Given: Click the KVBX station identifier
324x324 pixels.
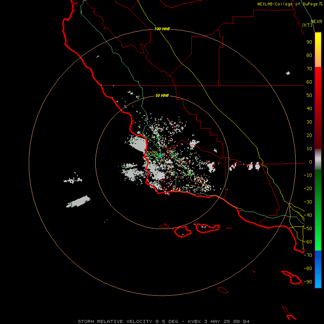Looking at the screenshot, I should (x=194, y=321).
